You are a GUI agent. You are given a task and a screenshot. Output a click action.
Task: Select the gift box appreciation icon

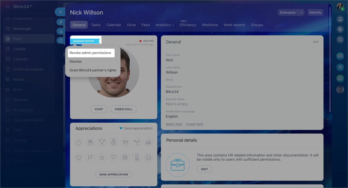tap(90, 142)
